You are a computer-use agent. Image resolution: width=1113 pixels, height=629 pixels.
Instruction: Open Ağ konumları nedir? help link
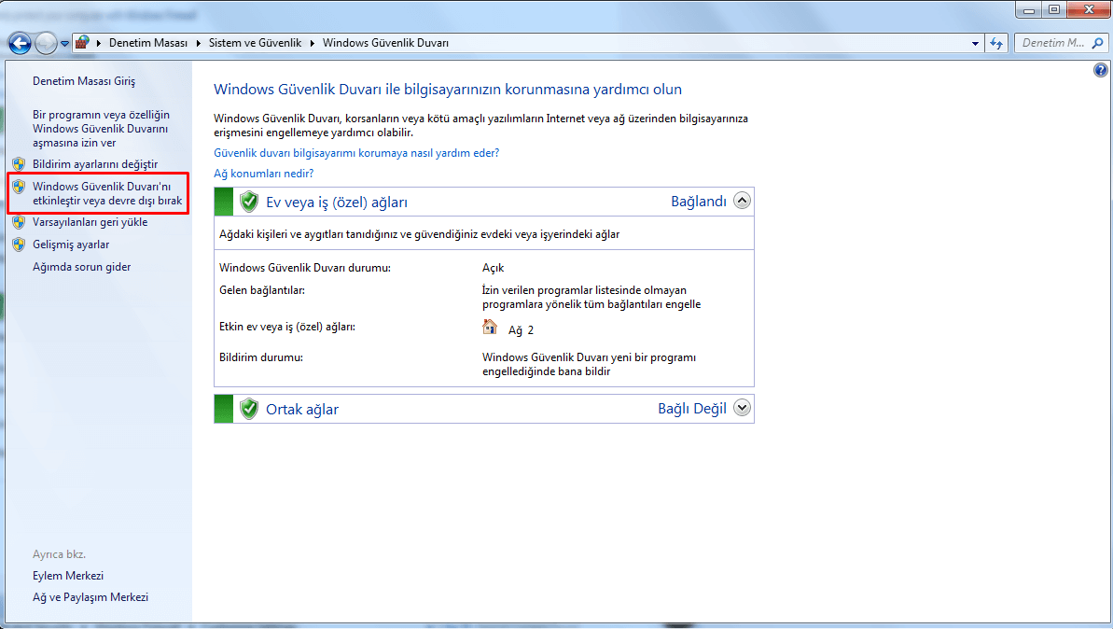(x=263, y=174)
